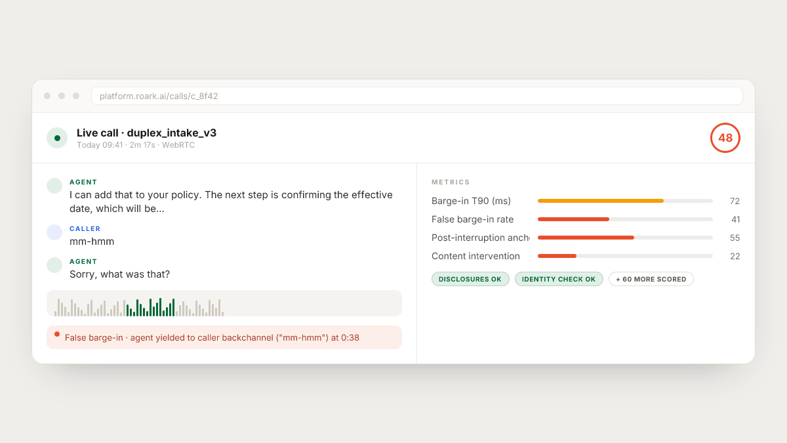Click the green highlighted segment of the audio waveform
This screenshot has width=787, height=443.
click(x=150, y=307)
